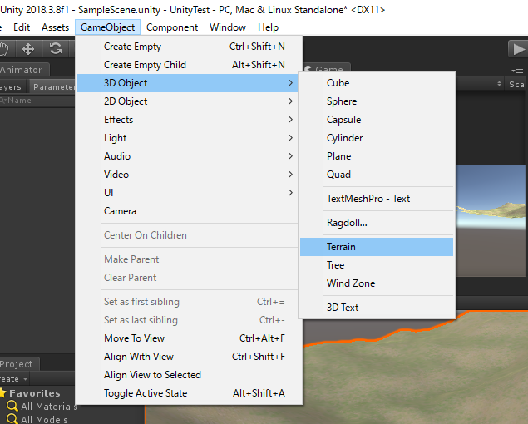Select the Rotate tool in toolbar
Screen dimensions: 528x424
(56, 49)
